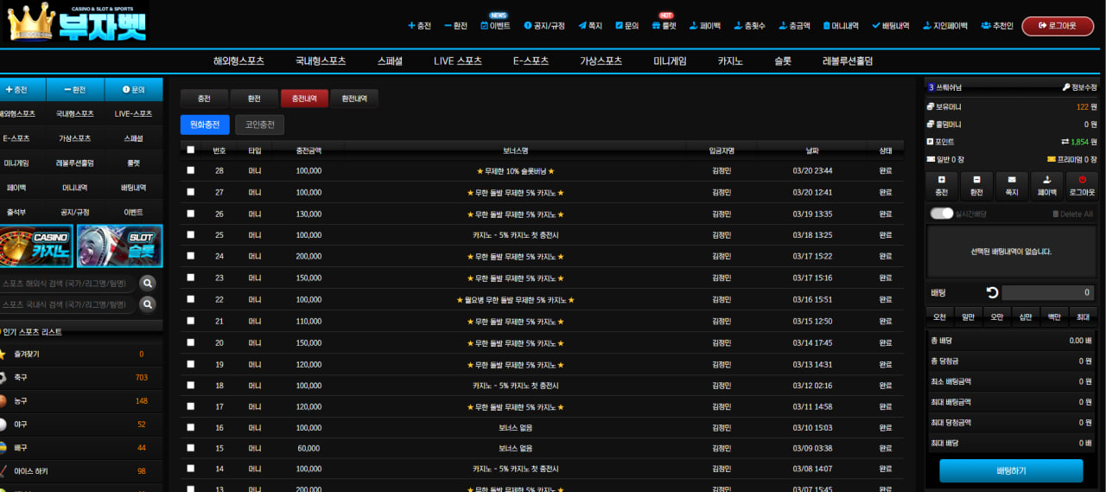Select the 코인충전 tab
The width and height of the screenshot is (1106, 492).
coord(260,125)
